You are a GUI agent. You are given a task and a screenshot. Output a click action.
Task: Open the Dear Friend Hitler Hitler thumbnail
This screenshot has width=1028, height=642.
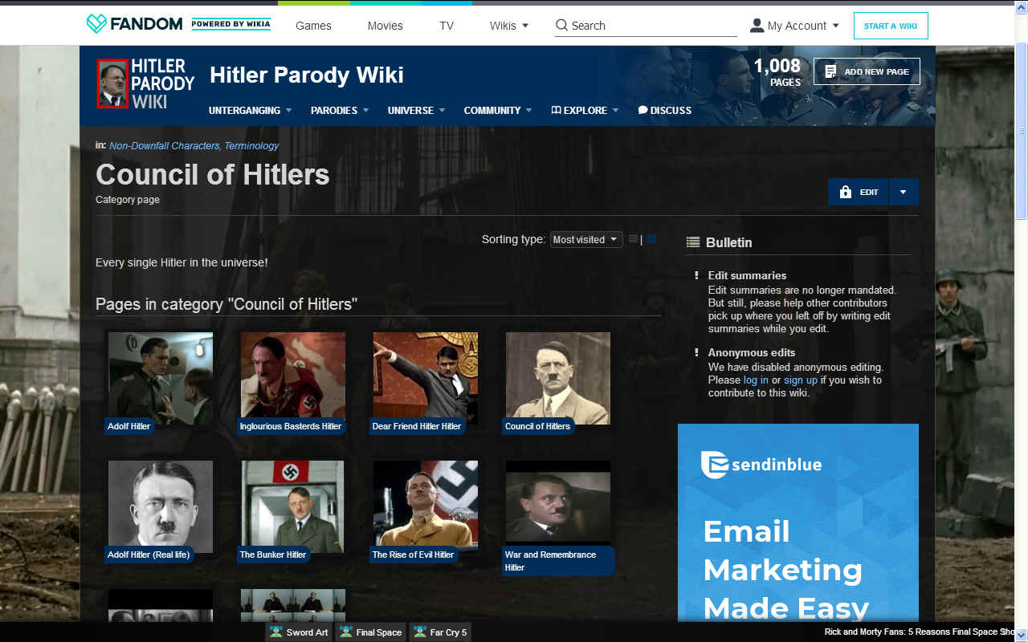pos(426,379)
